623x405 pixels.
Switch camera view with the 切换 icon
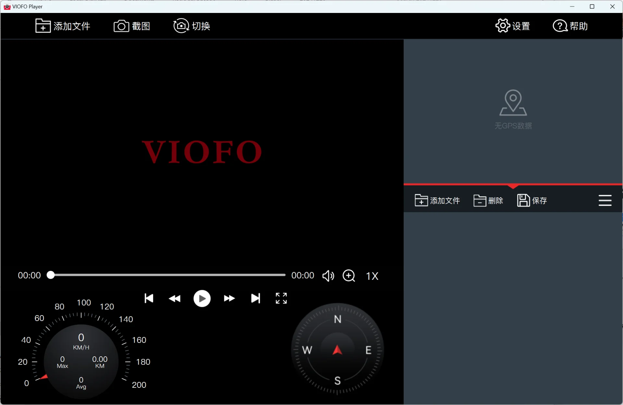(192, 26)
